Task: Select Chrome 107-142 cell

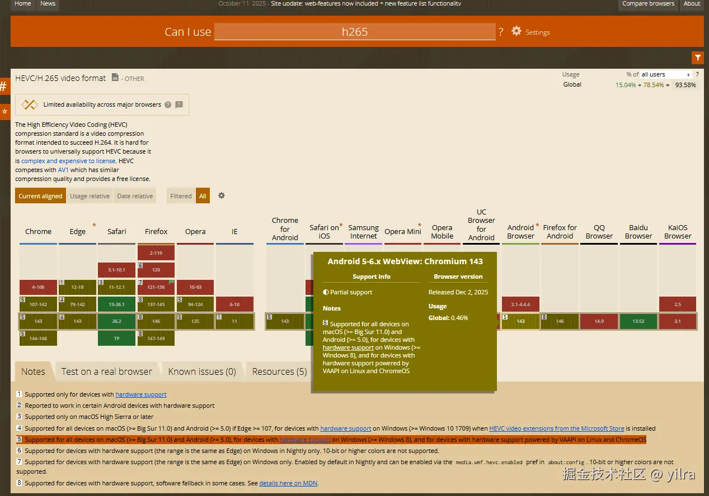Action: coord(38,304)
